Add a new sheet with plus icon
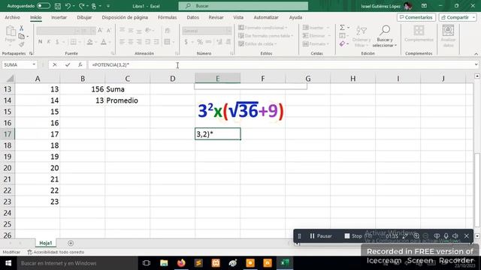 click(71, 243)
